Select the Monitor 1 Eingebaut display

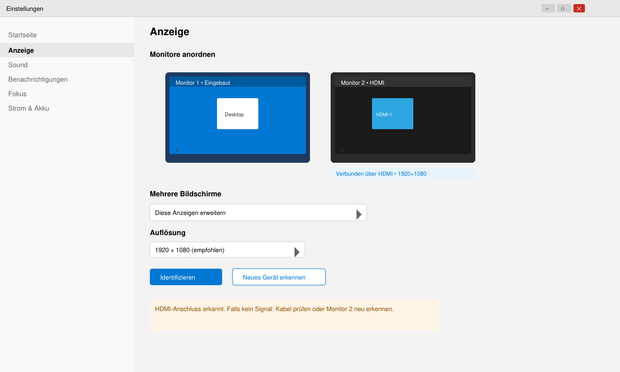click(238, 117)
